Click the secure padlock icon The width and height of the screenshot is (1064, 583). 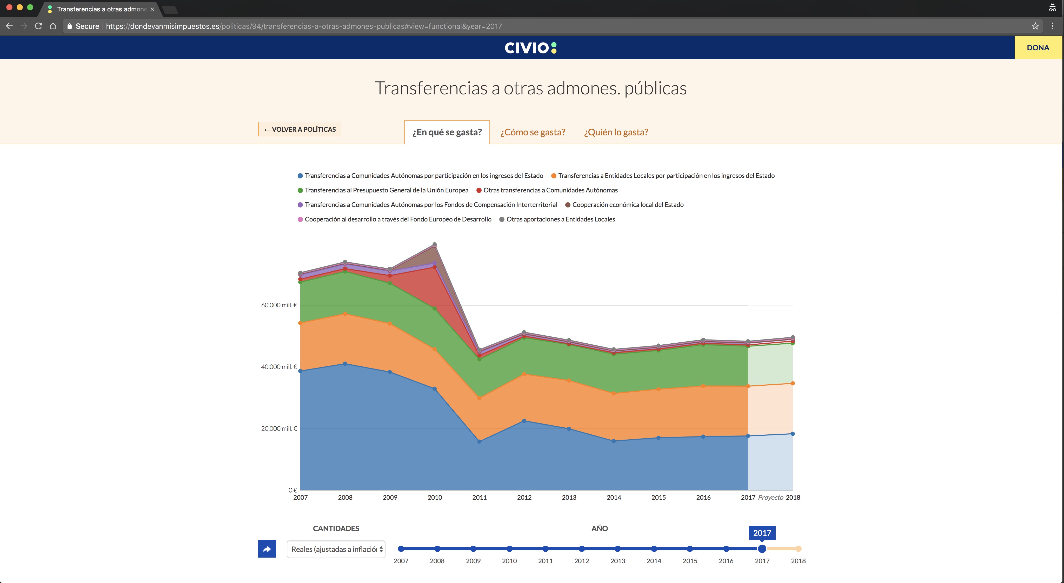tap(69, 26)
